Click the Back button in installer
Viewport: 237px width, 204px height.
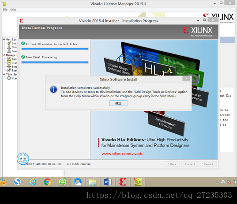(172, 164)
